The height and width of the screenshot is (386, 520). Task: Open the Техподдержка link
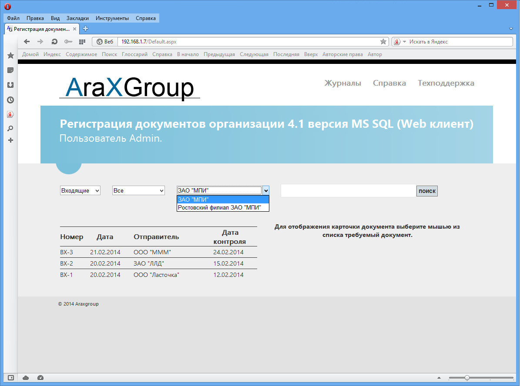click(x=446, y=83)
